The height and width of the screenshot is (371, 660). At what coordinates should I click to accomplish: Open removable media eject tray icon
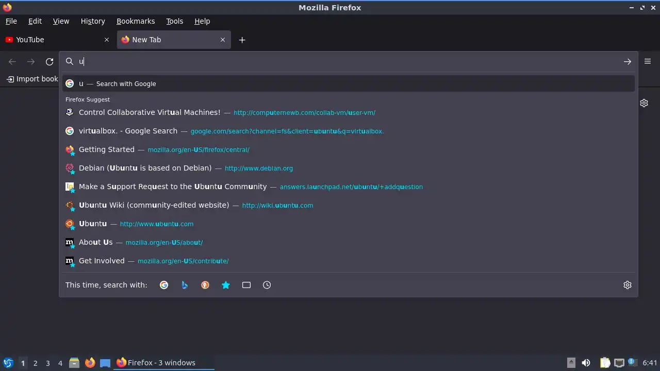point(571,363)
